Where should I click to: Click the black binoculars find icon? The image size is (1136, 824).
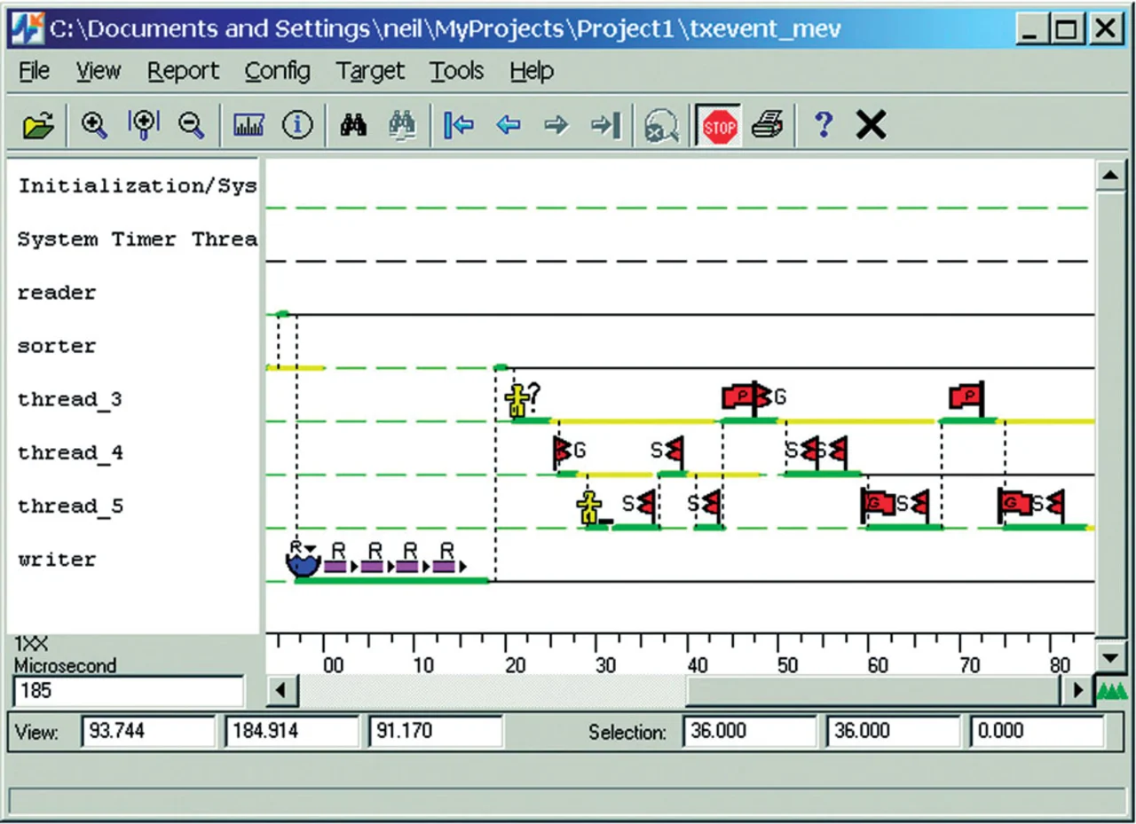pos(353,126)
